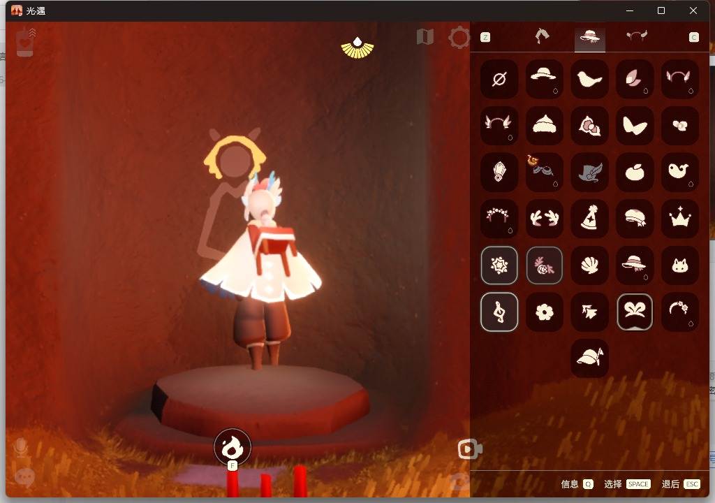The image size is (715, 503).
Task: Select the flower arc headband in last row
Action: pyautogui.click(x=679, y=312)
